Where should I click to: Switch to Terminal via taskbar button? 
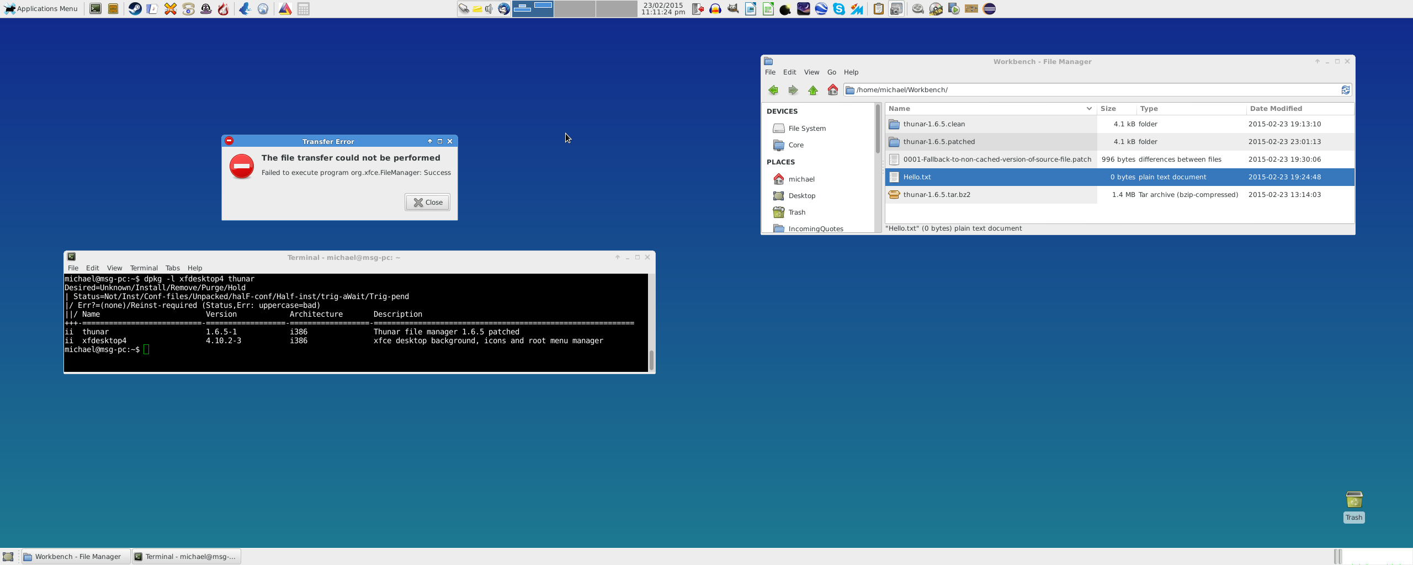pos(187,556)
